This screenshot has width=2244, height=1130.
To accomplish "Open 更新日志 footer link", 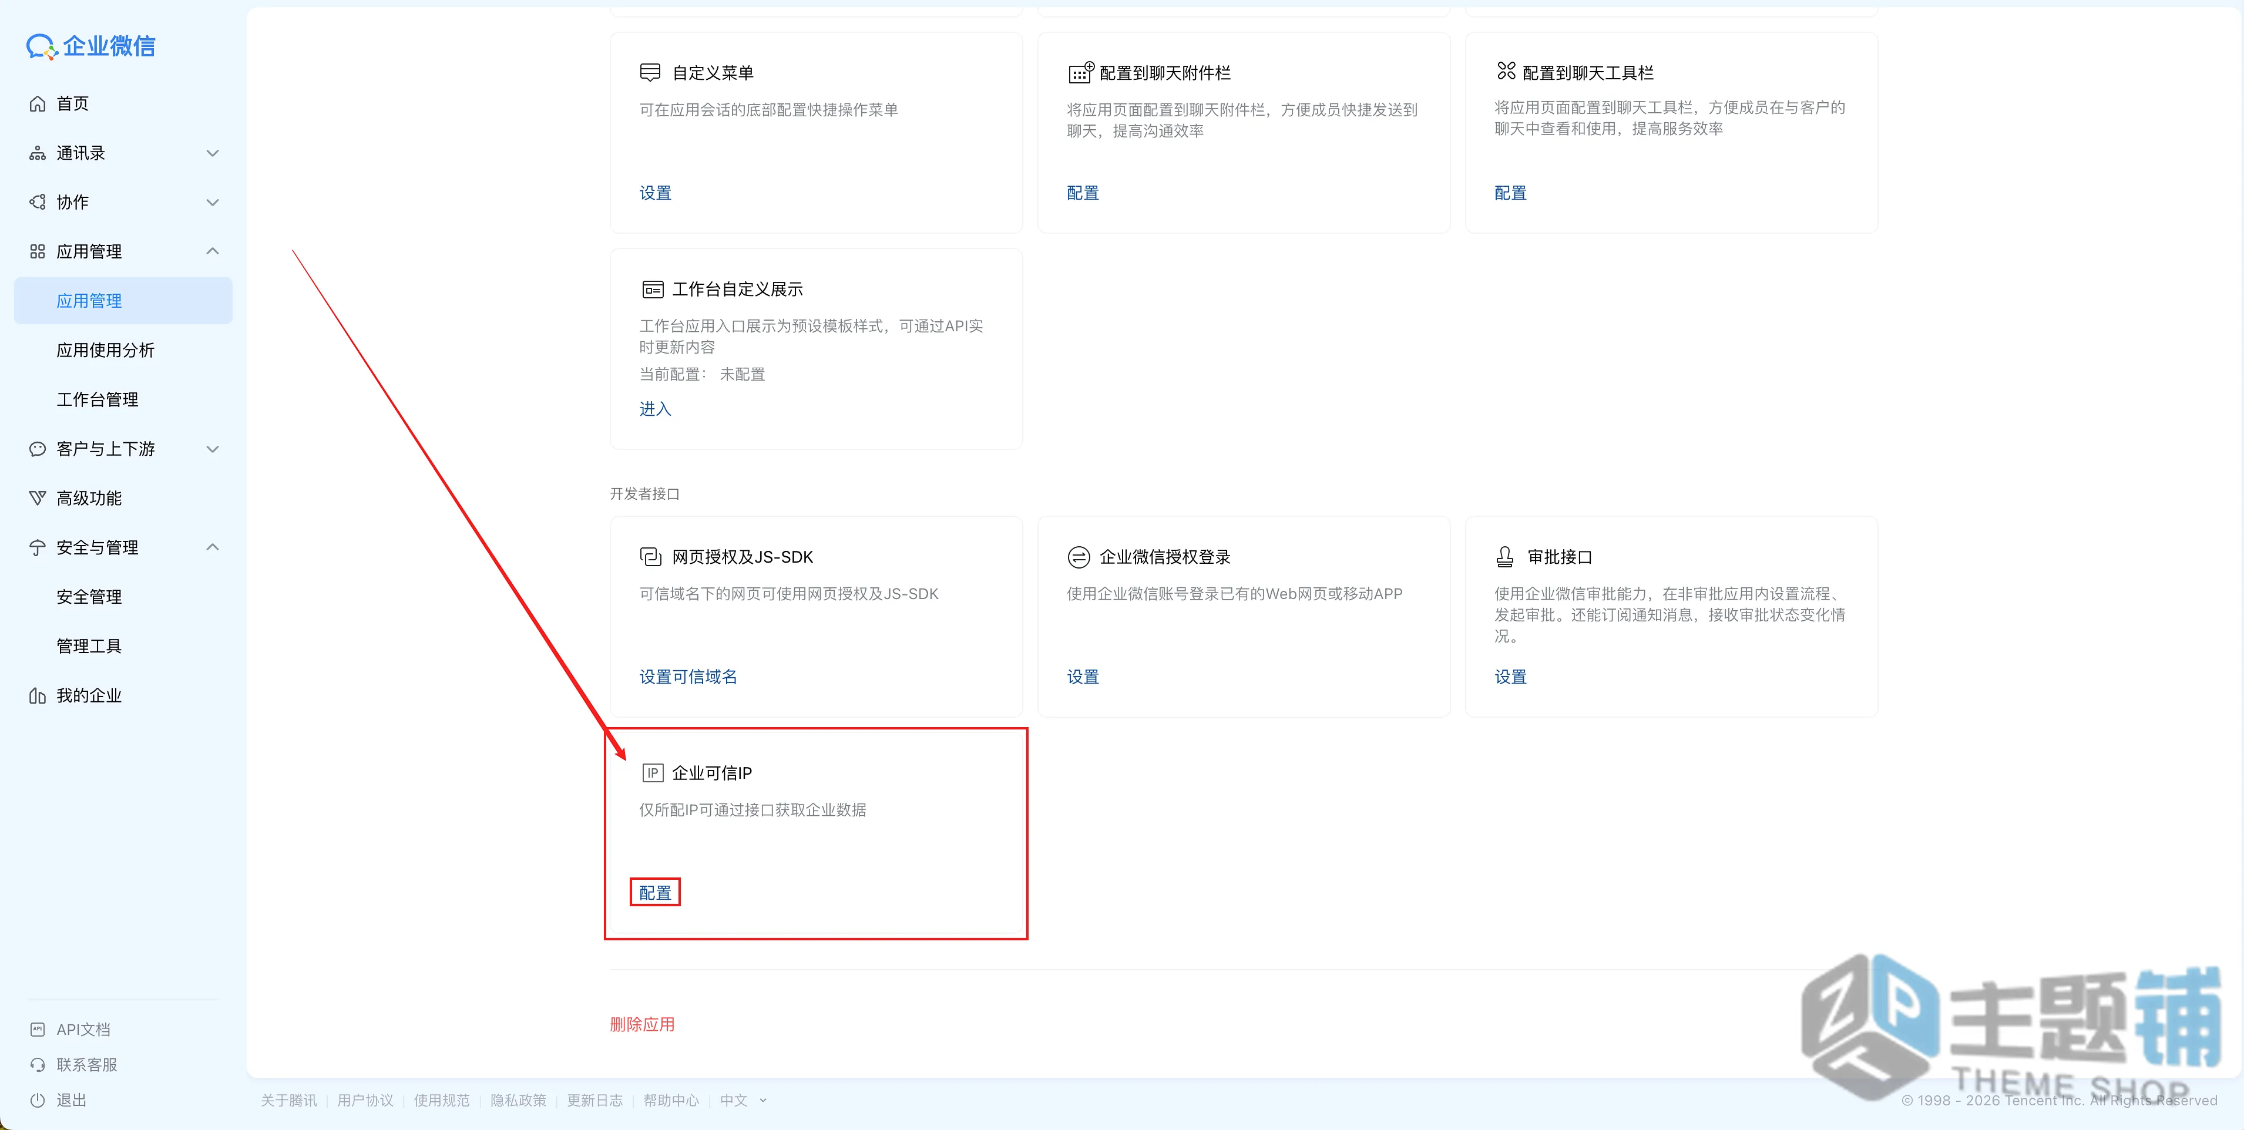I will coord(595,1101).
